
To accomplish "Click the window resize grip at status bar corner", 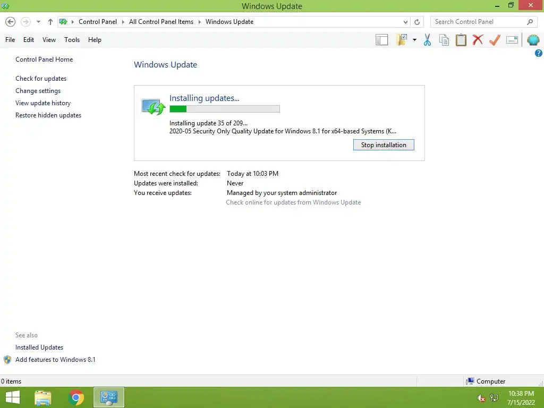I will 540,383.
